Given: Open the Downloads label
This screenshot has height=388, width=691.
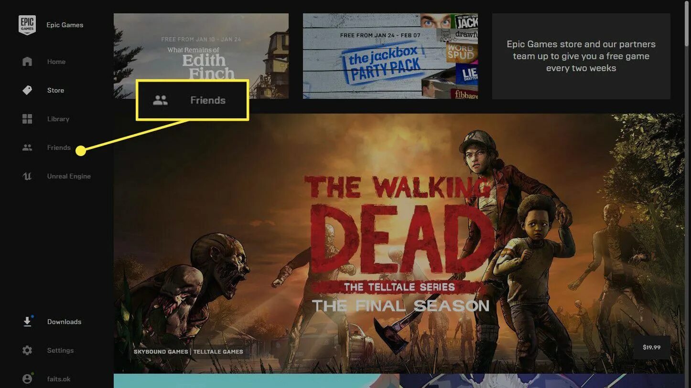Looking at the screenshot, I should (x=64, y=322).
